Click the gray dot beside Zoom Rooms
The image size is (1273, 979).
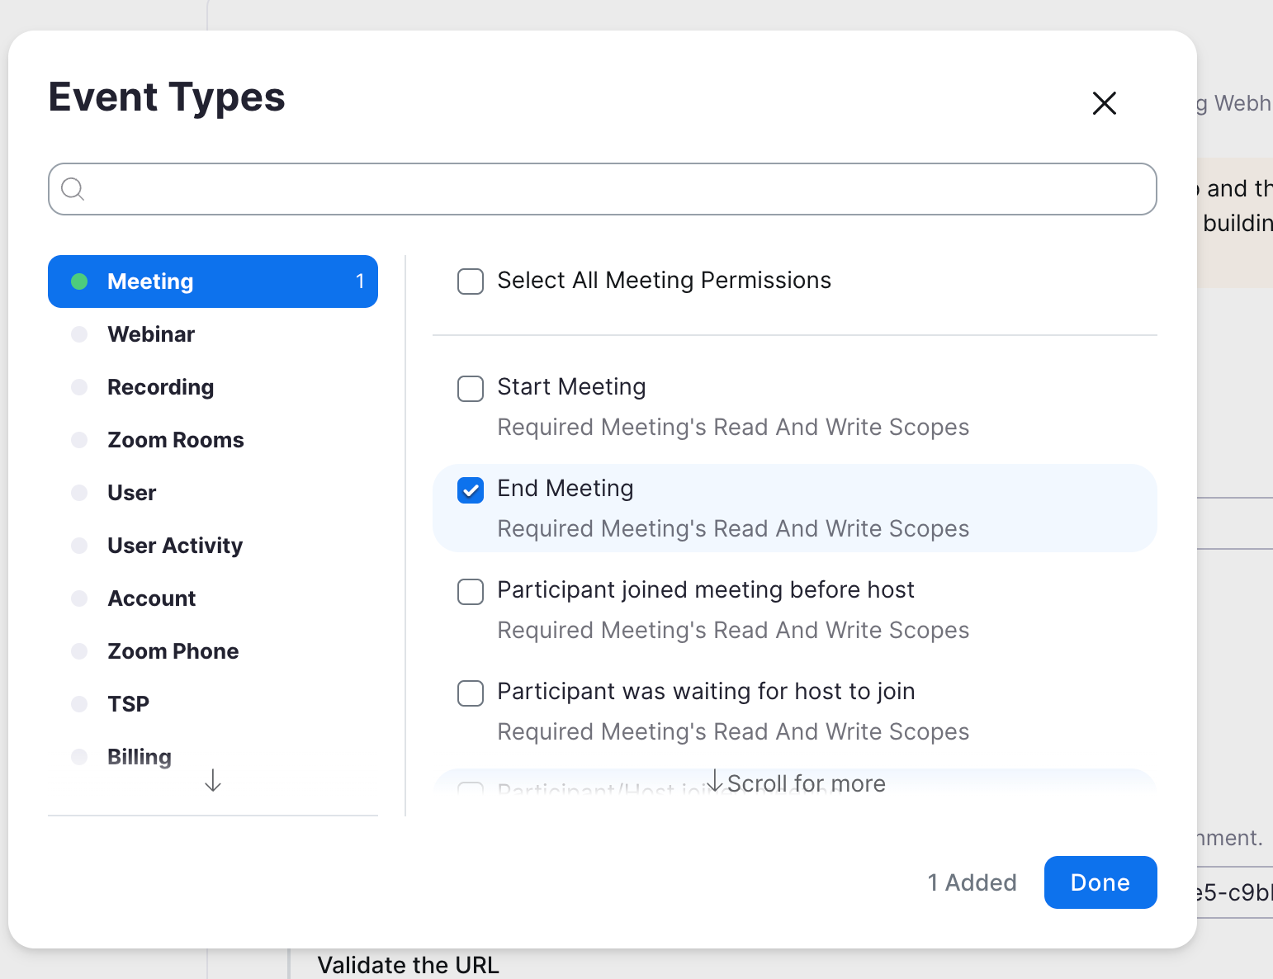click(x=79, y=440)
